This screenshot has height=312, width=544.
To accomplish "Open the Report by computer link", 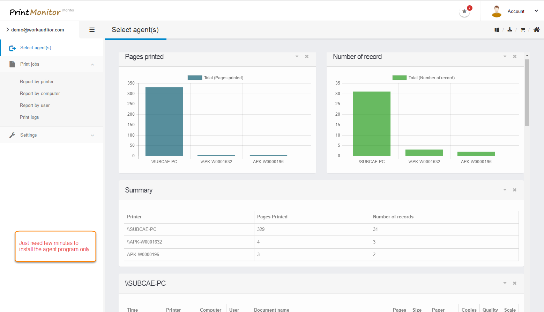I will click(40, 94).
